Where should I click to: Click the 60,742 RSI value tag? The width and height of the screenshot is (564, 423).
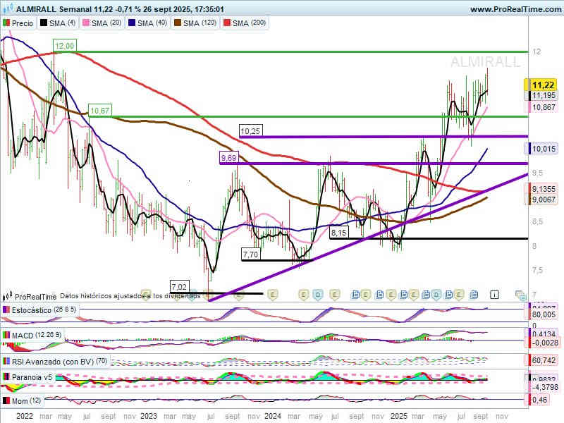click(543, 360)
